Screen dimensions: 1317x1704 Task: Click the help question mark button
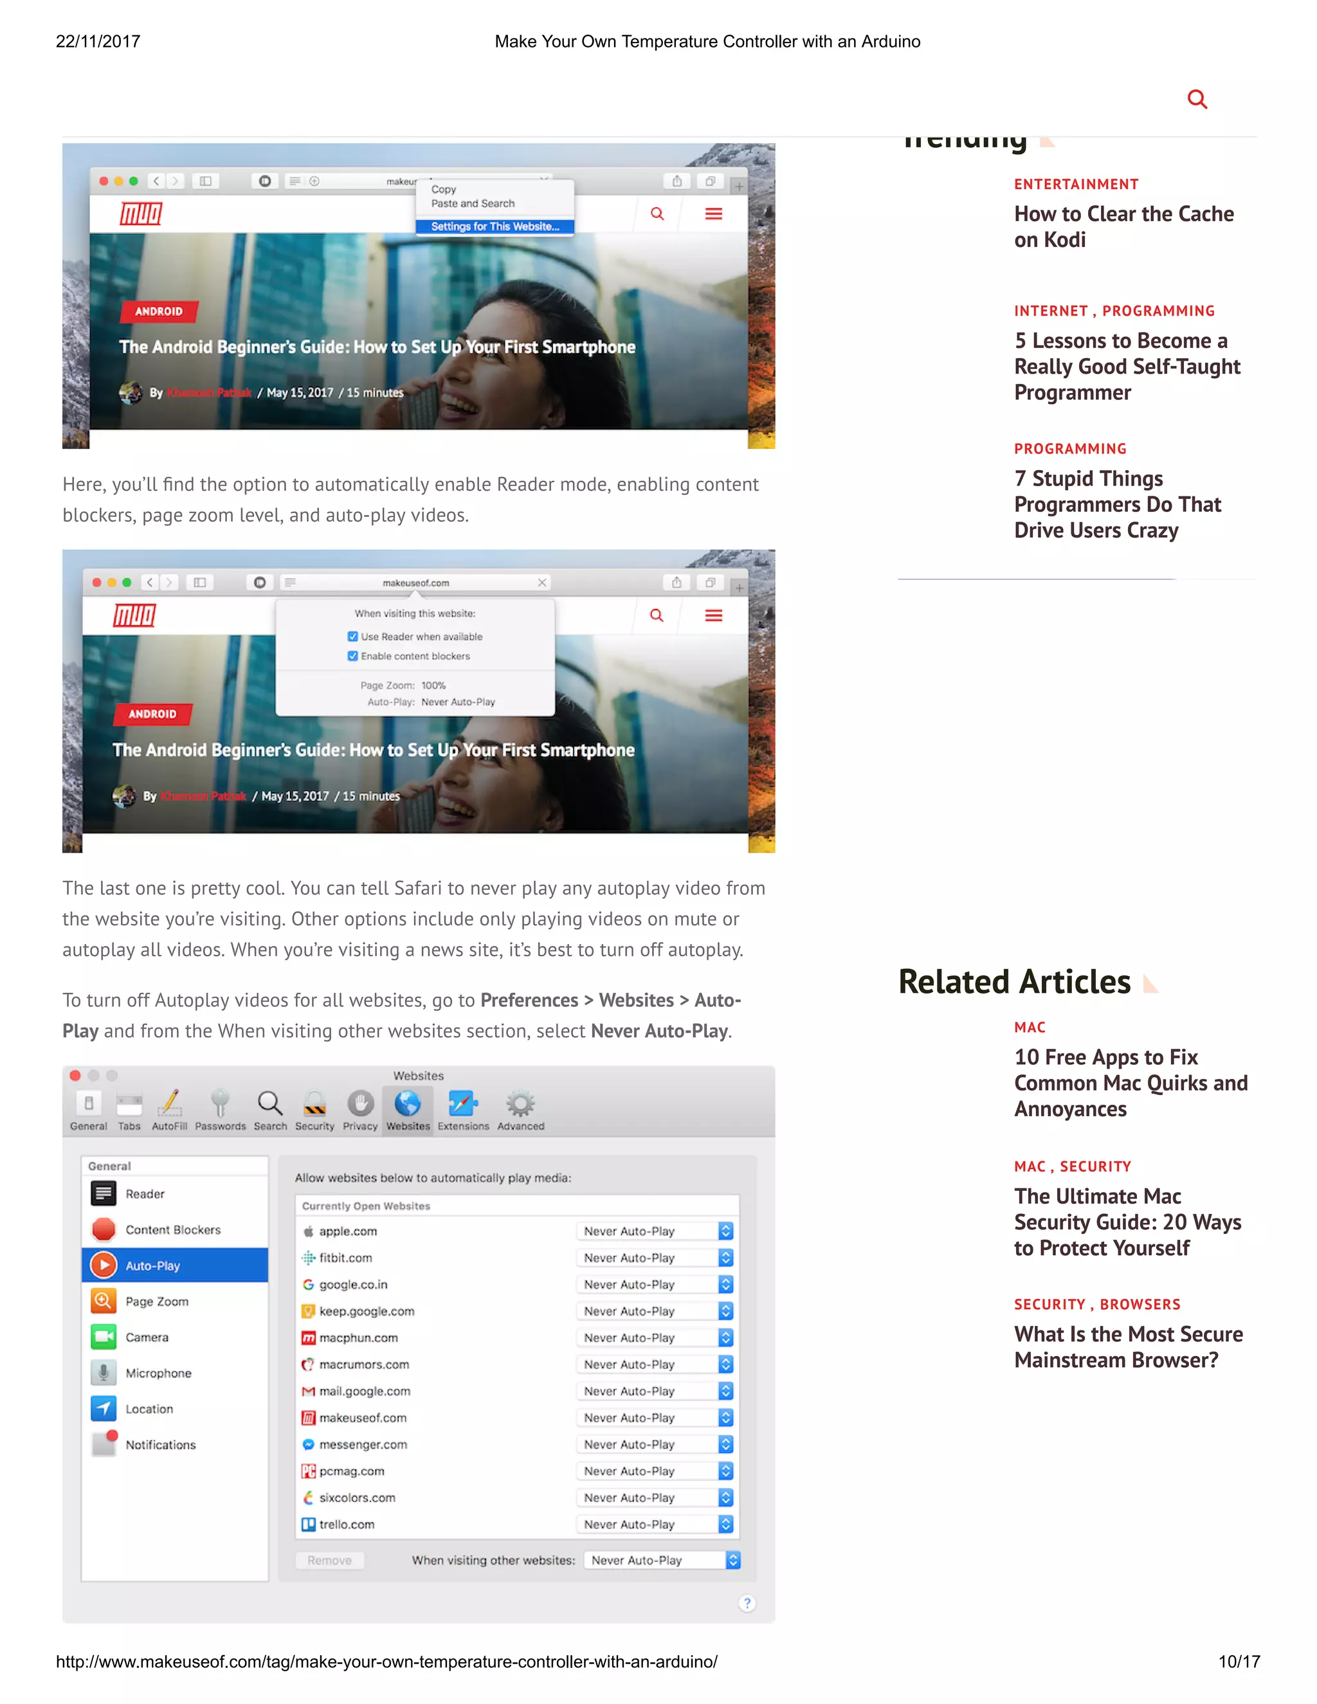click(x=747, y=1603)
